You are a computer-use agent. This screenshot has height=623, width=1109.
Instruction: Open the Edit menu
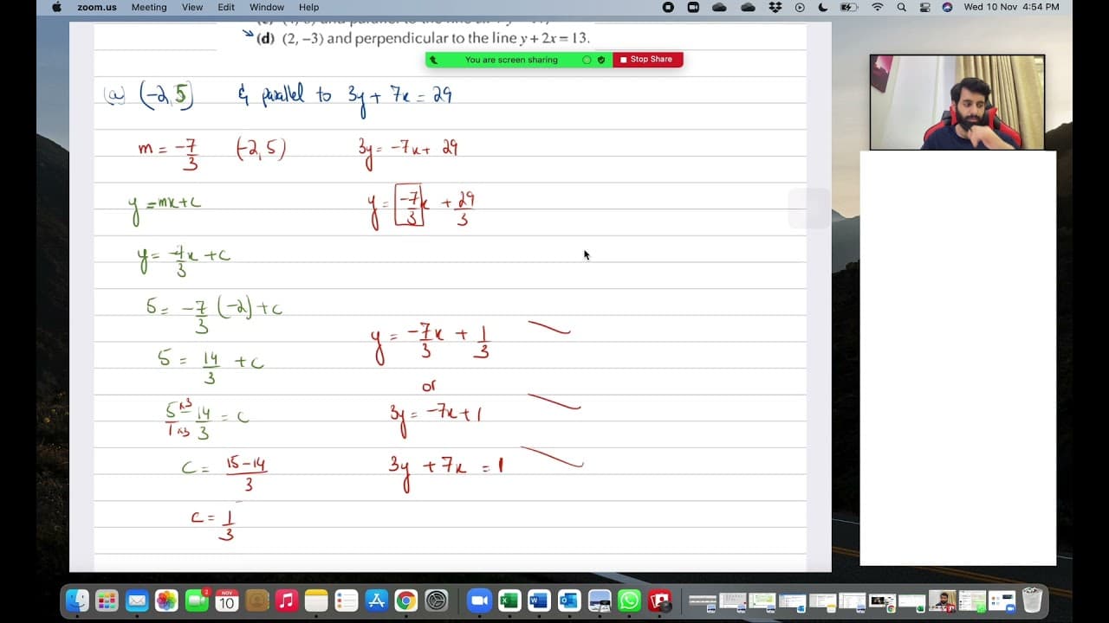226,7
